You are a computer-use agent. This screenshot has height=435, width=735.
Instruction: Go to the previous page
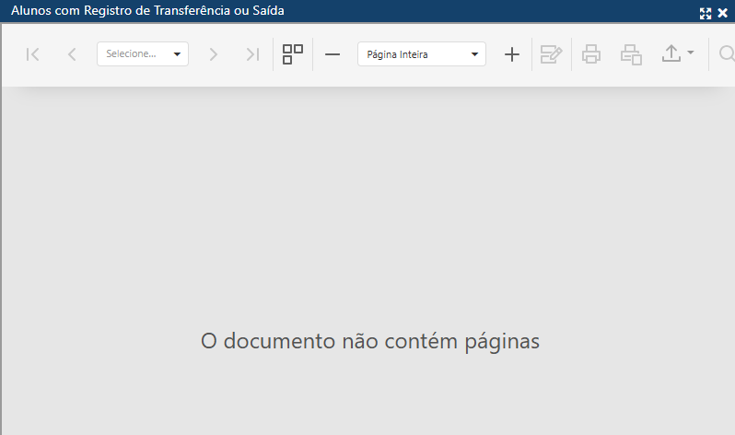point(72,54)
